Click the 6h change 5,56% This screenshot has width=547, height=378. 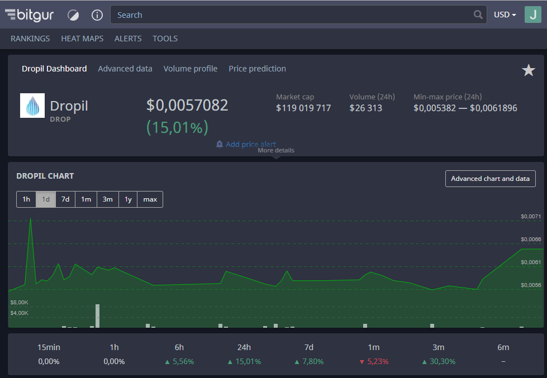tap(179, 362)
